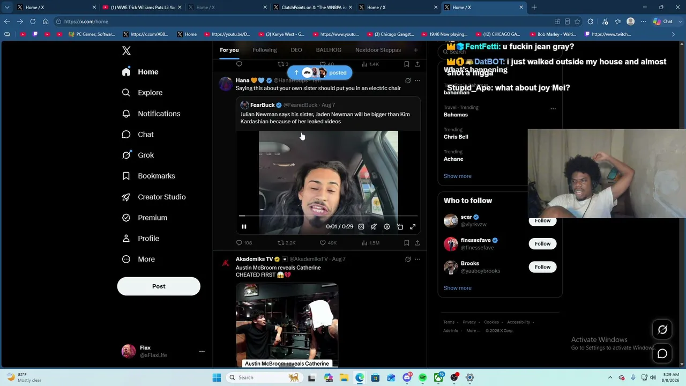Open Bookmarks in the sidebar
Image resolution: width=686 pixels, height=386 pixels.
click(x=148, y=176)
